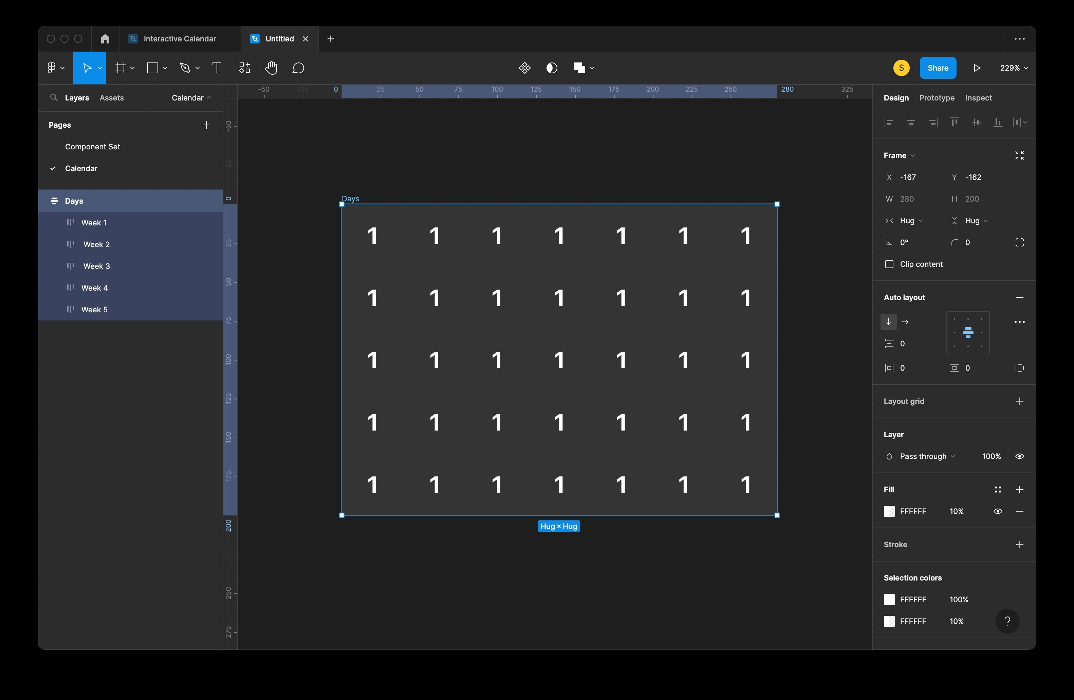Open the 229% zoom dropdown
The width and height of the screenshot is (1074, 700).
pyautogui.click(x=1014, y=68)
